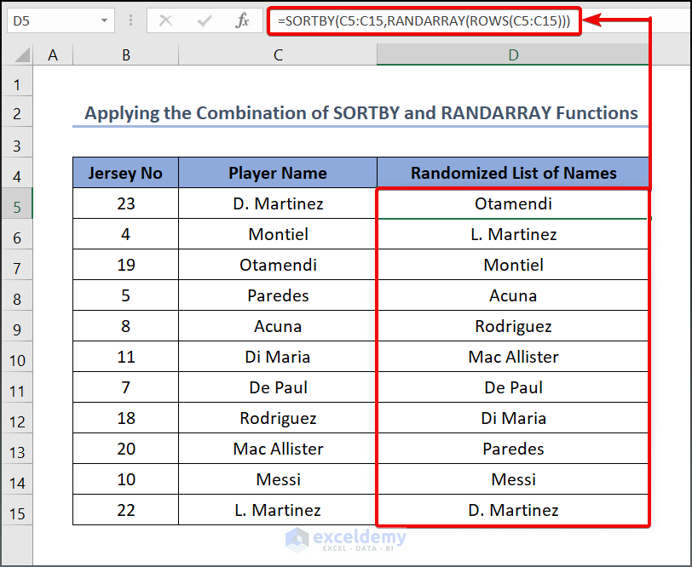This screenshot has width=692, height=567.
Task: Select Mac Allister in Randomized List column
Action: pyautogui.click(x=513, y=357)
